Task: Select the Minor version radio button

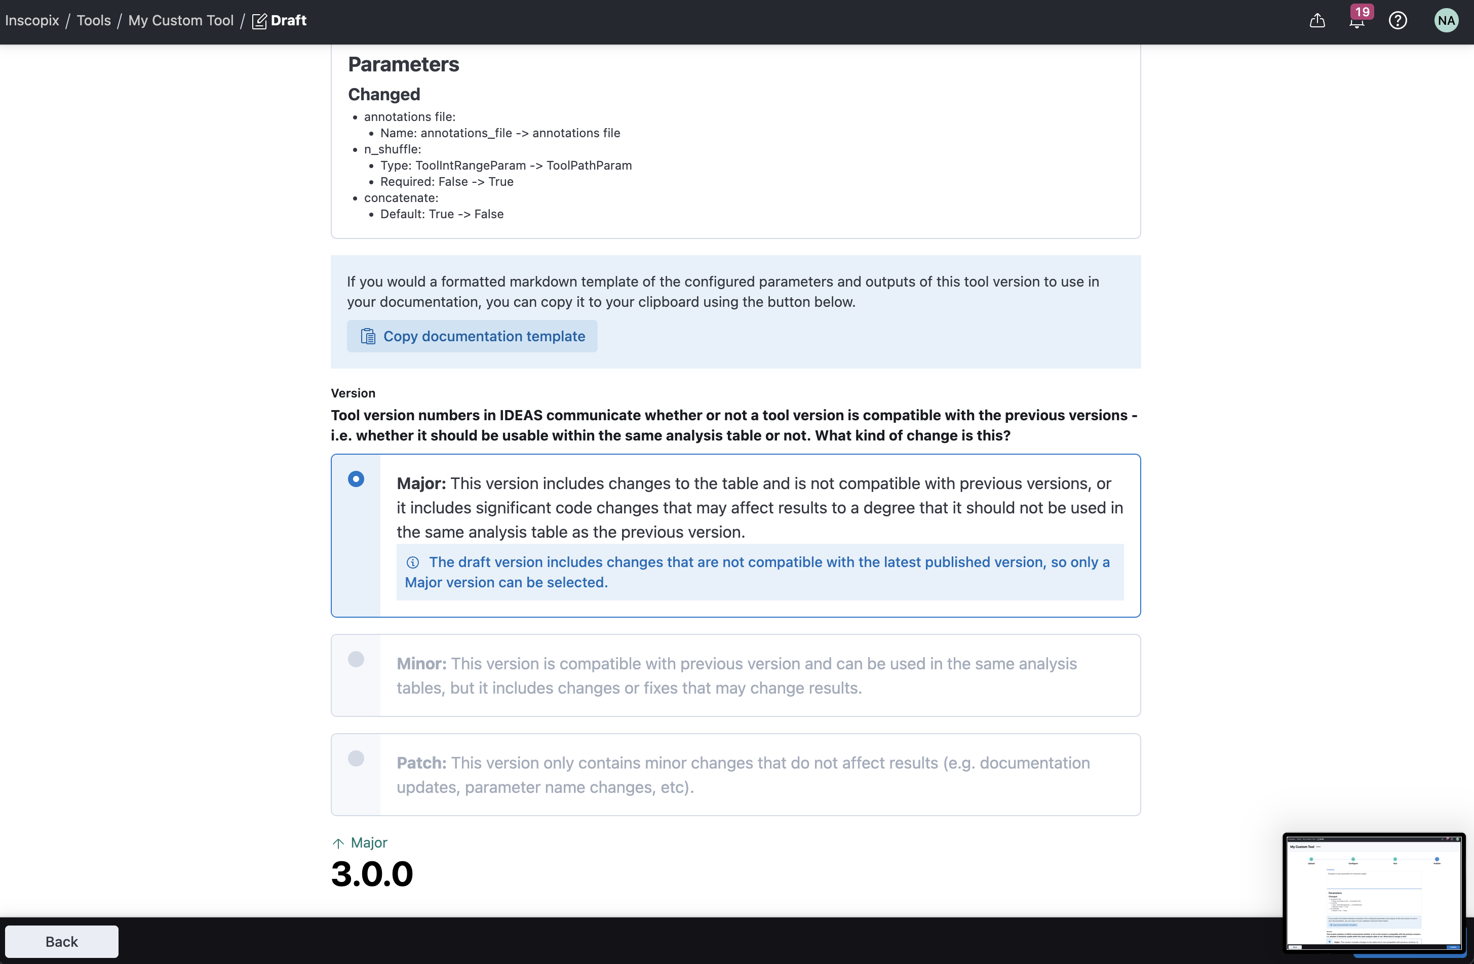Action: point(356,659)
